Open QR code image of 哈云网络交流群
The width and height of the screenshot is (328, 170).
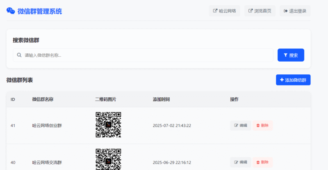tap(108, 159)
